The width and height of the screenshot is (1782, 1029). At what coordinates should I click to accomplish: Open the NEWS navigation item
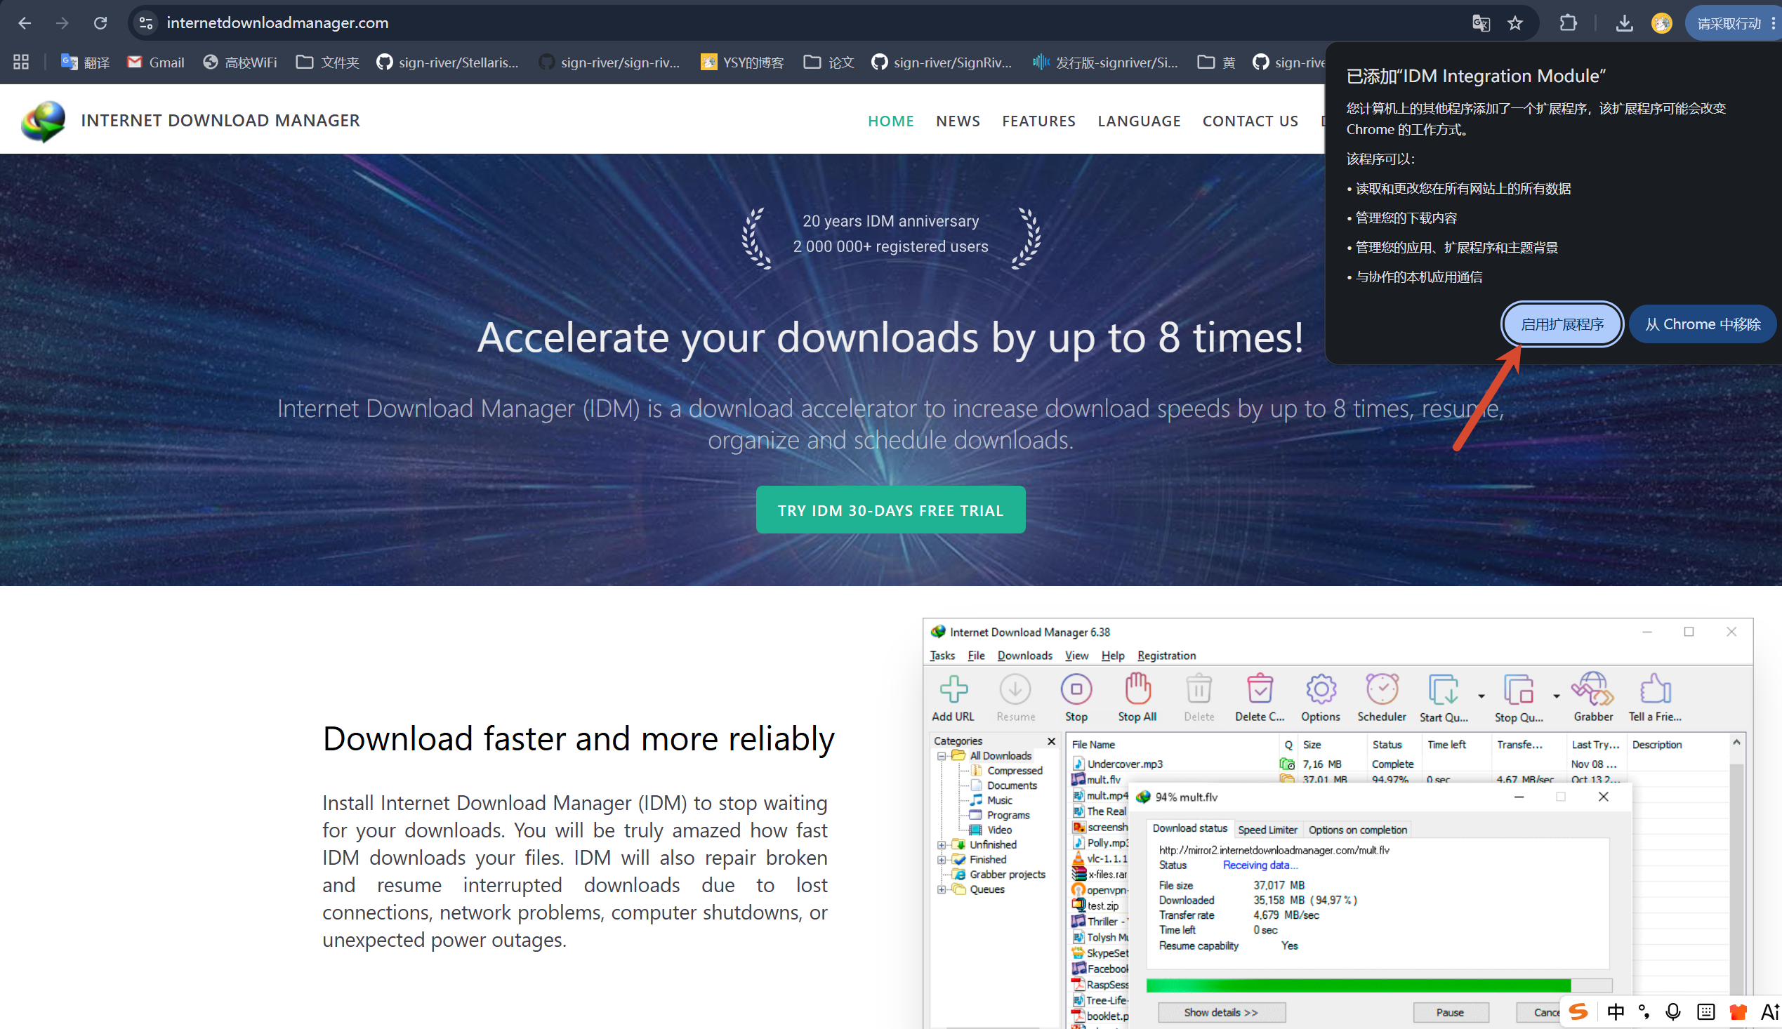pyautogui.click(x=958, y=121)
